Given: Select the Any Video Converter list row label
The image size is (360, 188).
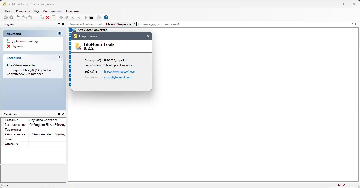Looking at the screenshot, I should [x=92, y=30].
